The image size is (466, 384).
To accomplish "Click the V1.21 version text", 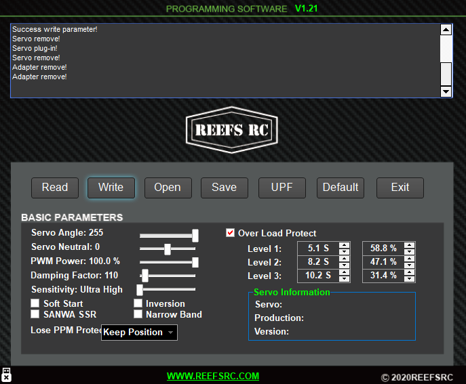I will point(307,8).
